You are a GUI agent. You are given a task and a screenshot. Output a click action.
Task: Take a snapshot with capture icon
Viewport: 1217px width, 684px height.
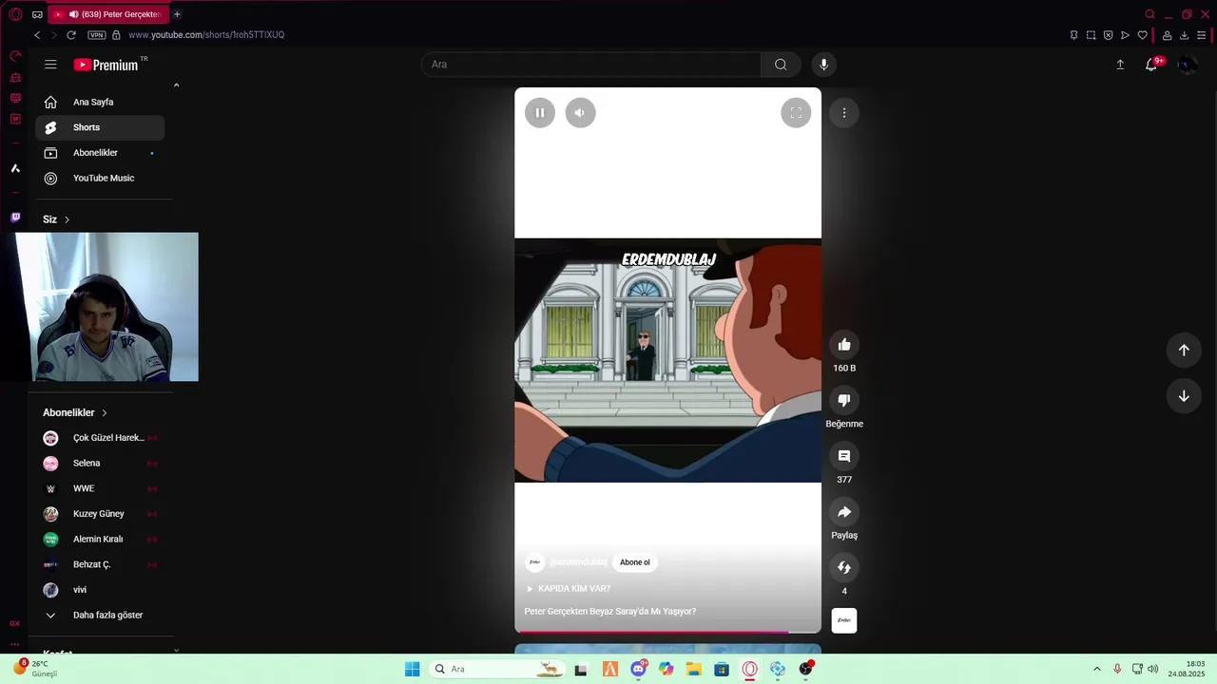click(1091, 35)
